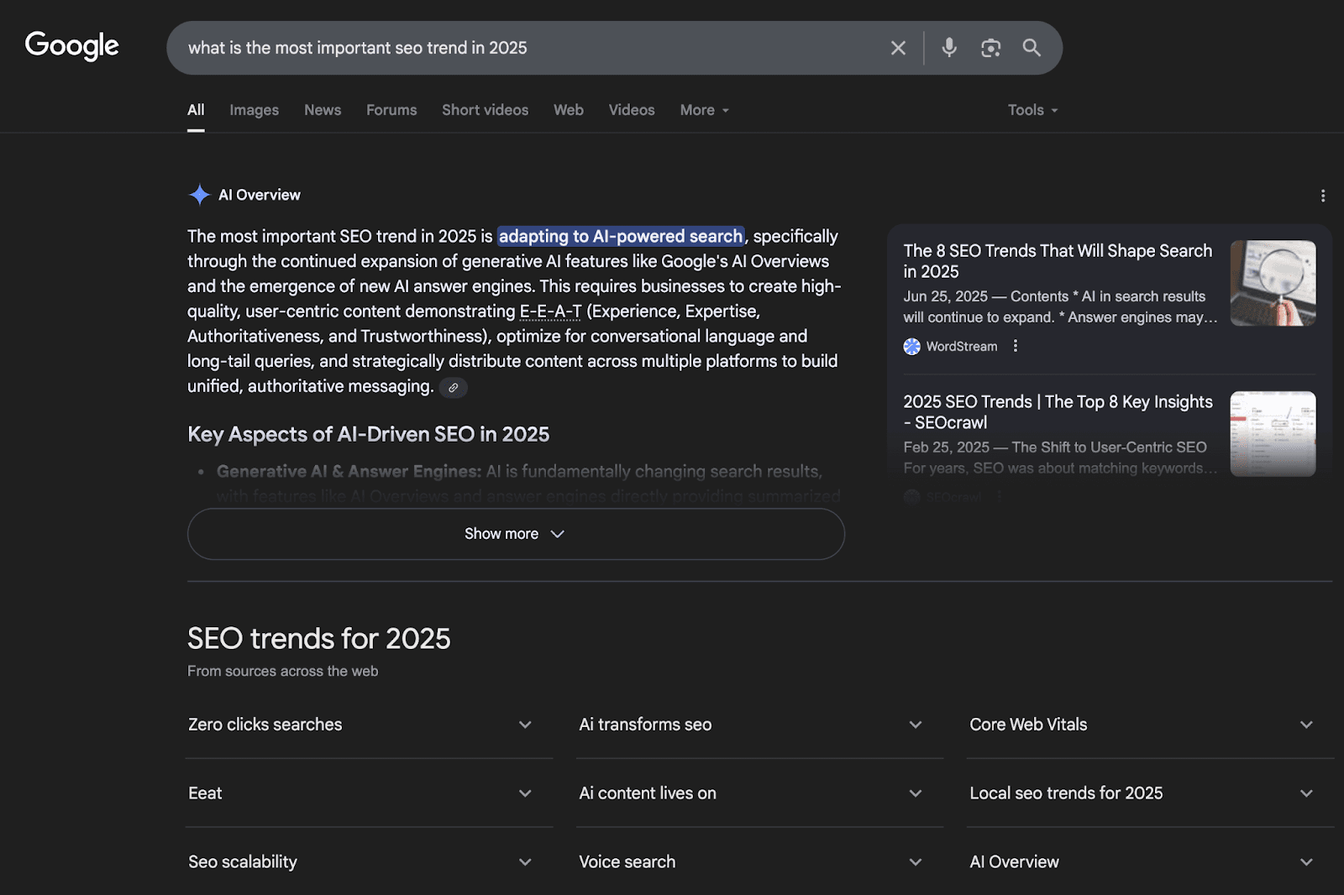The height and width of the screenshot is (895, 1344).
Task: Click the SEOcrawl article thumbnail
Action: click(x=1273, y=433)
